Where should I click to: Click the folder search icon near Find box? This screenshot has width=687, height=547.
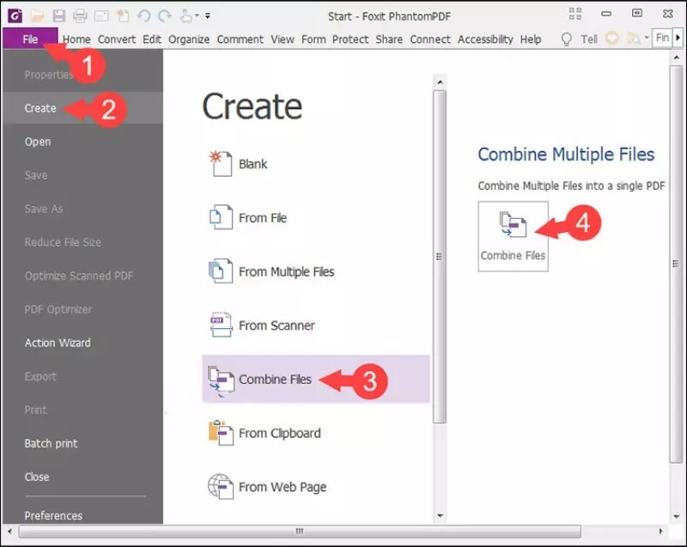click(x=633, y=39)
